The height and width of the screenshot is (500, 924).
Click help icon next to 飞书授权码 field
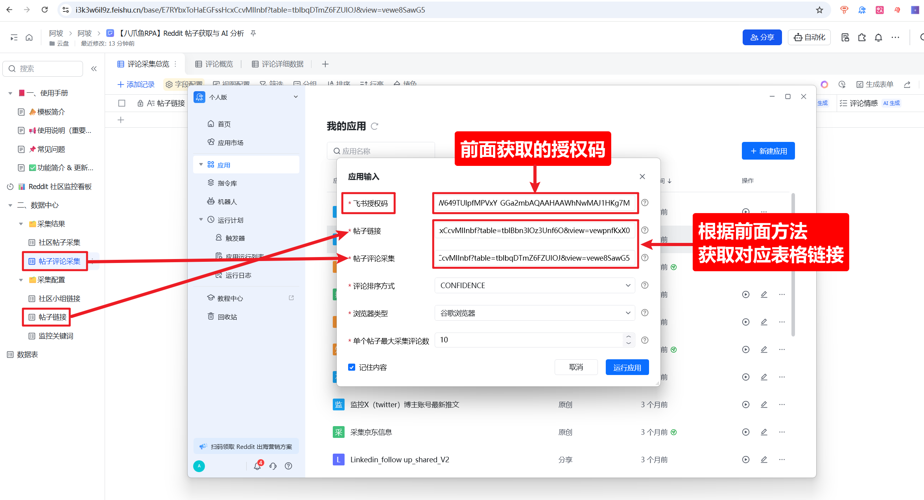pos(645,203)
